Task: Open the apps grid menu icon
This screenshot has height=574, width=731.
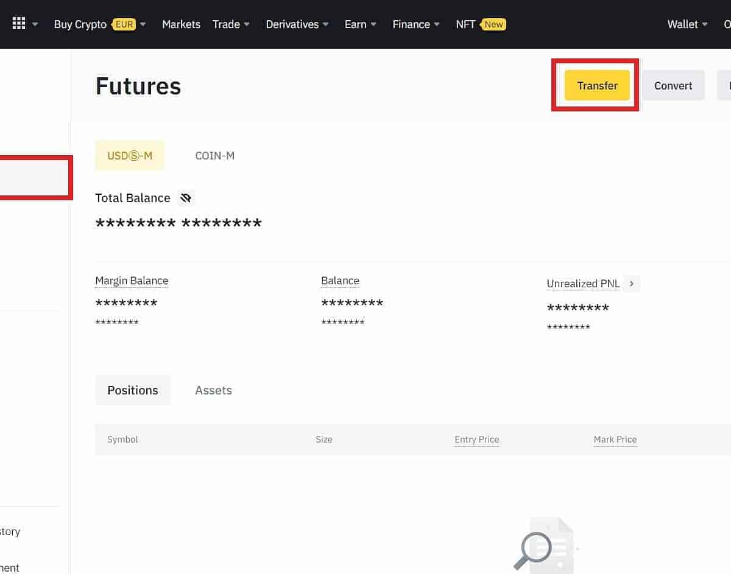Action: click(19, 24)
